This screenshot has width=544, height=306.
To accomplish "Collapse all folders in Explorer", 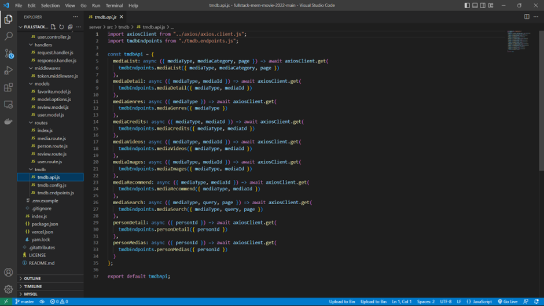I will tap(70, 27).
